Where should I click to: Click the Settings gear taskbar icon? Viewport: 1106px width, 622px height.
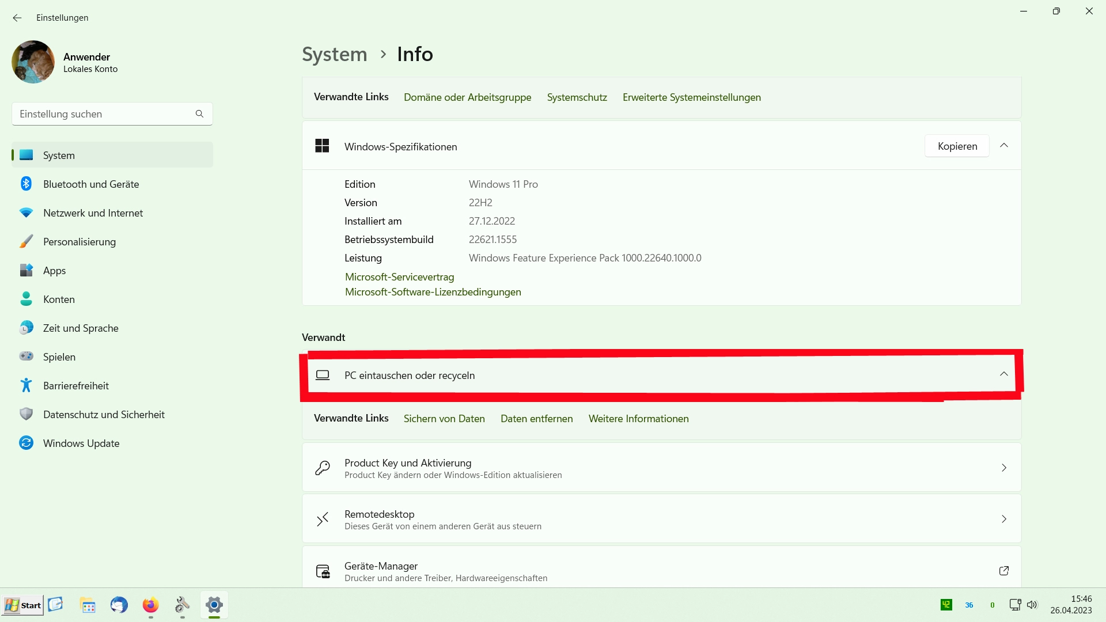click(214, 605)
